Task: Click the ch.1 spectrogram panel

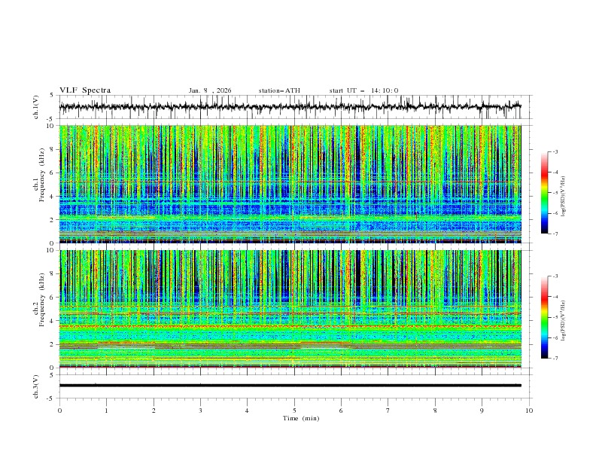Action: pos(290,184)
